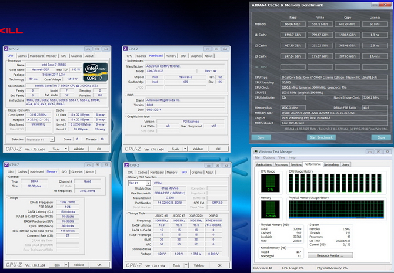The width and height of the screenshot is (394, 273).
Task: Click AIDA64 L1 Cache Write value 799.67 GB/s
Action: pos(320,35)
